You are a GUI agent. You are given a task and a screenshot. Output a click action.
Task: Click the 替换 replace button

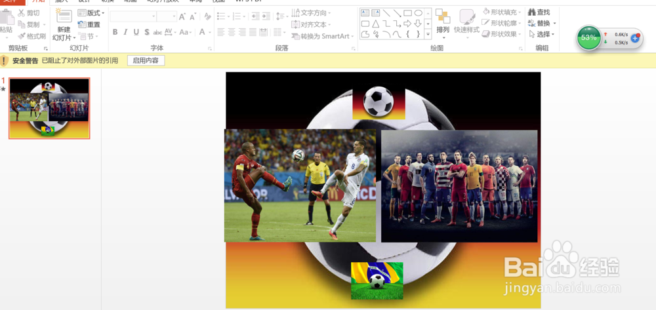543,24
